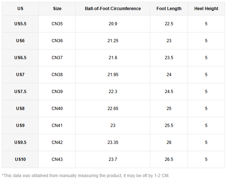Click the US5.5 row label
Viewport: 226px width, 180px height.
20,24
